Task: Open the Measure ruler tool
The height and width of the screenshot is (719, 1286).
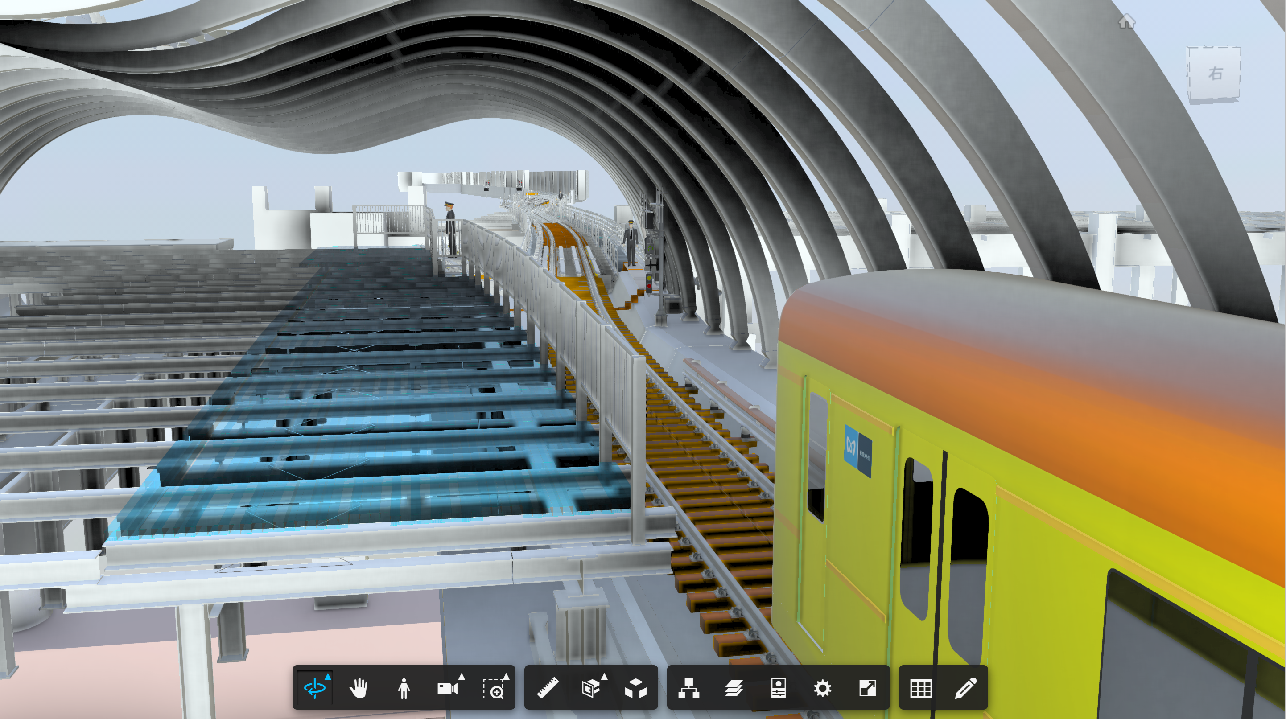Action: [x=548, y=688]
